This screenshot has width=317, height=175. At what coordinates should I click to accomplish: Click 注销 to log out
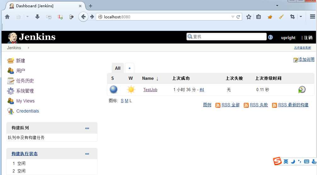point(308,38)
